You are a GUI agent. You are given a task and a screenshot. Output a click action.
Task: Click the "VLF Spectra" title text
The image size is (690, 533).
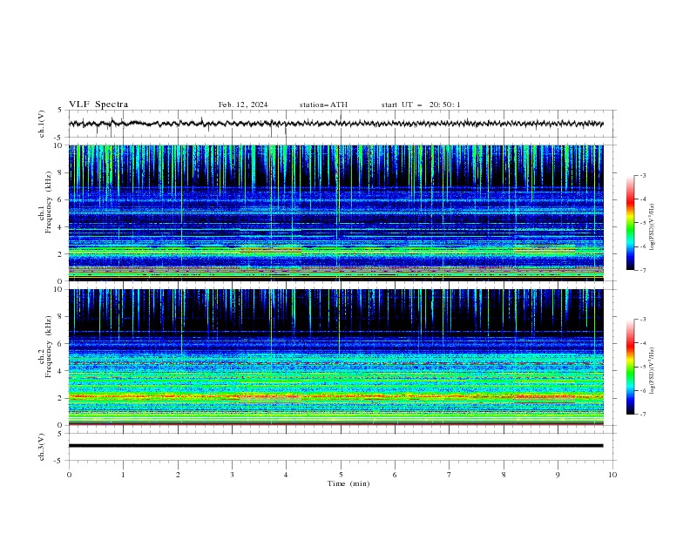pos(98,105)
